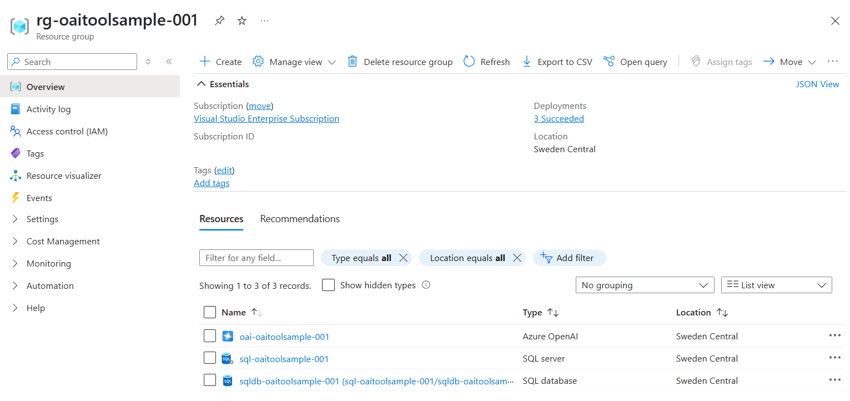This screenshot has height=401, width=850.
Task: Open the 3 Succeeded deployments link
Action: tap(559, 118)
